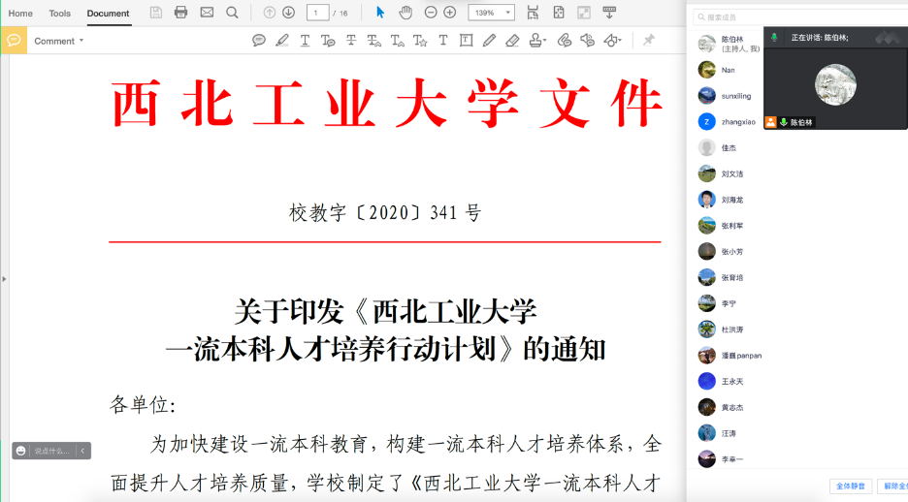
Task: Switch to the Home tab
Action: coord(20,14)
